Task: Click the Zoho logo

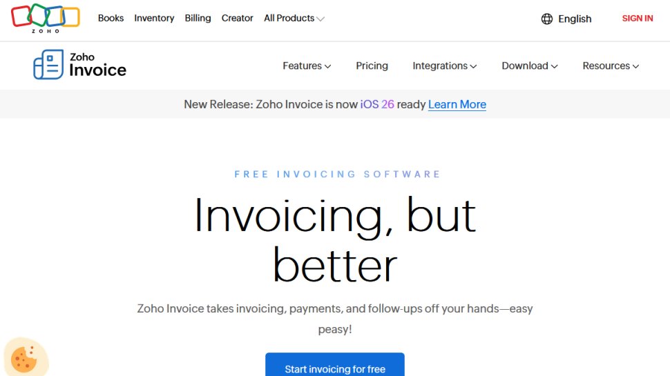Action: [x=46, y=19]
